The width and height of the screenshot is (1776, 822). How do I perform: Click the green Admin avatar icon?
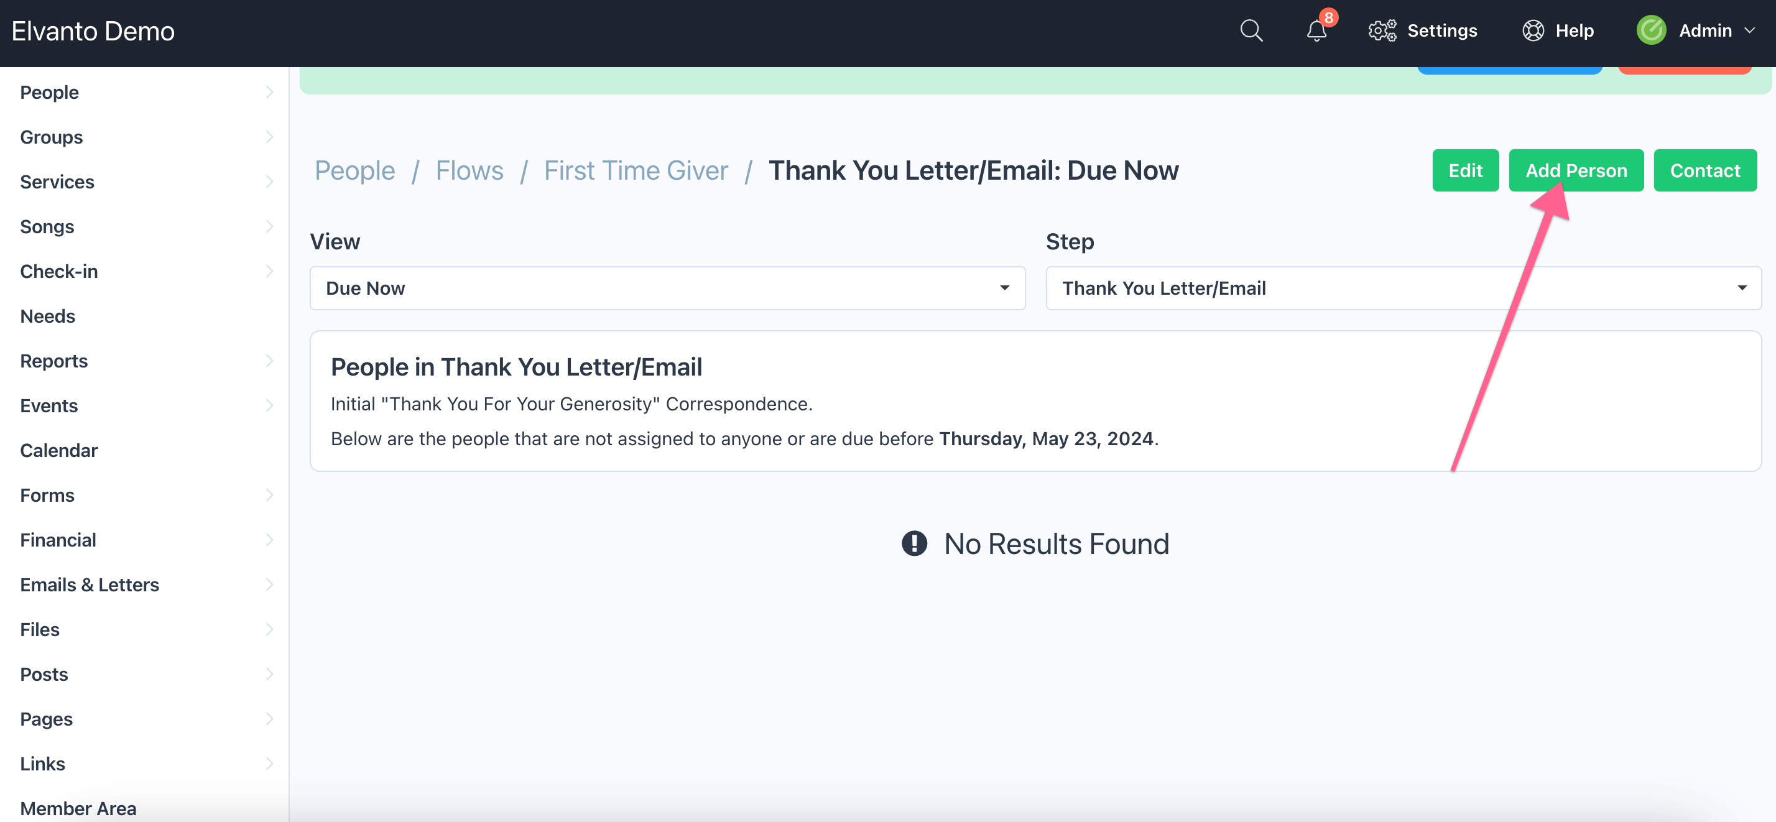coord(1651,31)
